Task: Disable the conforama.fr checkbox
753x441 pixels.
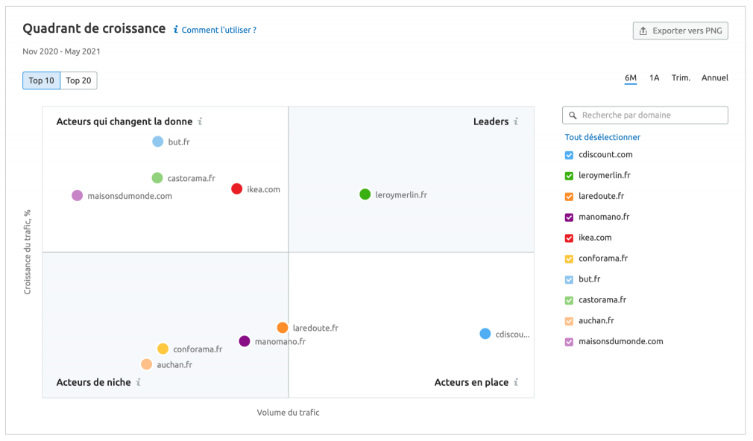Action: tap(569, 258)
